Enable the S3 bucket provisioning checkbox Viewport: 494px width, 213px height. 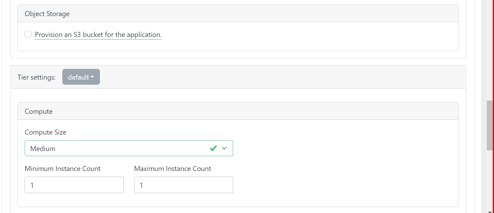pos(28,34)
